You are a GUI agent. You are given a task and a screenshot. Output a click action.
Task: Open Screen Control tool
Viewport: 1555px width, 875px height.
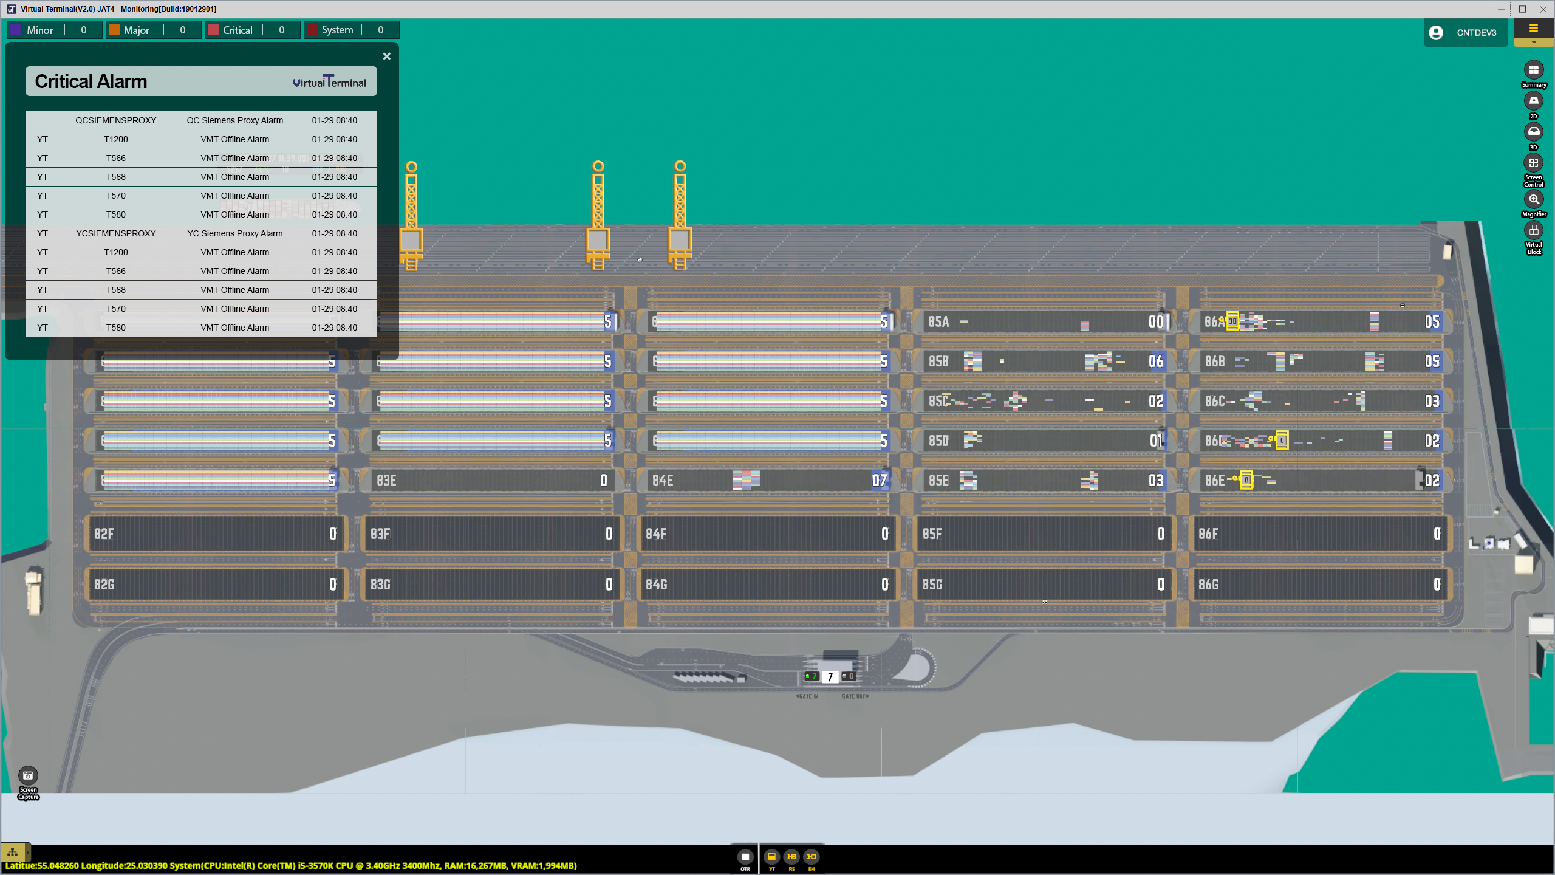coord(1533,163)
